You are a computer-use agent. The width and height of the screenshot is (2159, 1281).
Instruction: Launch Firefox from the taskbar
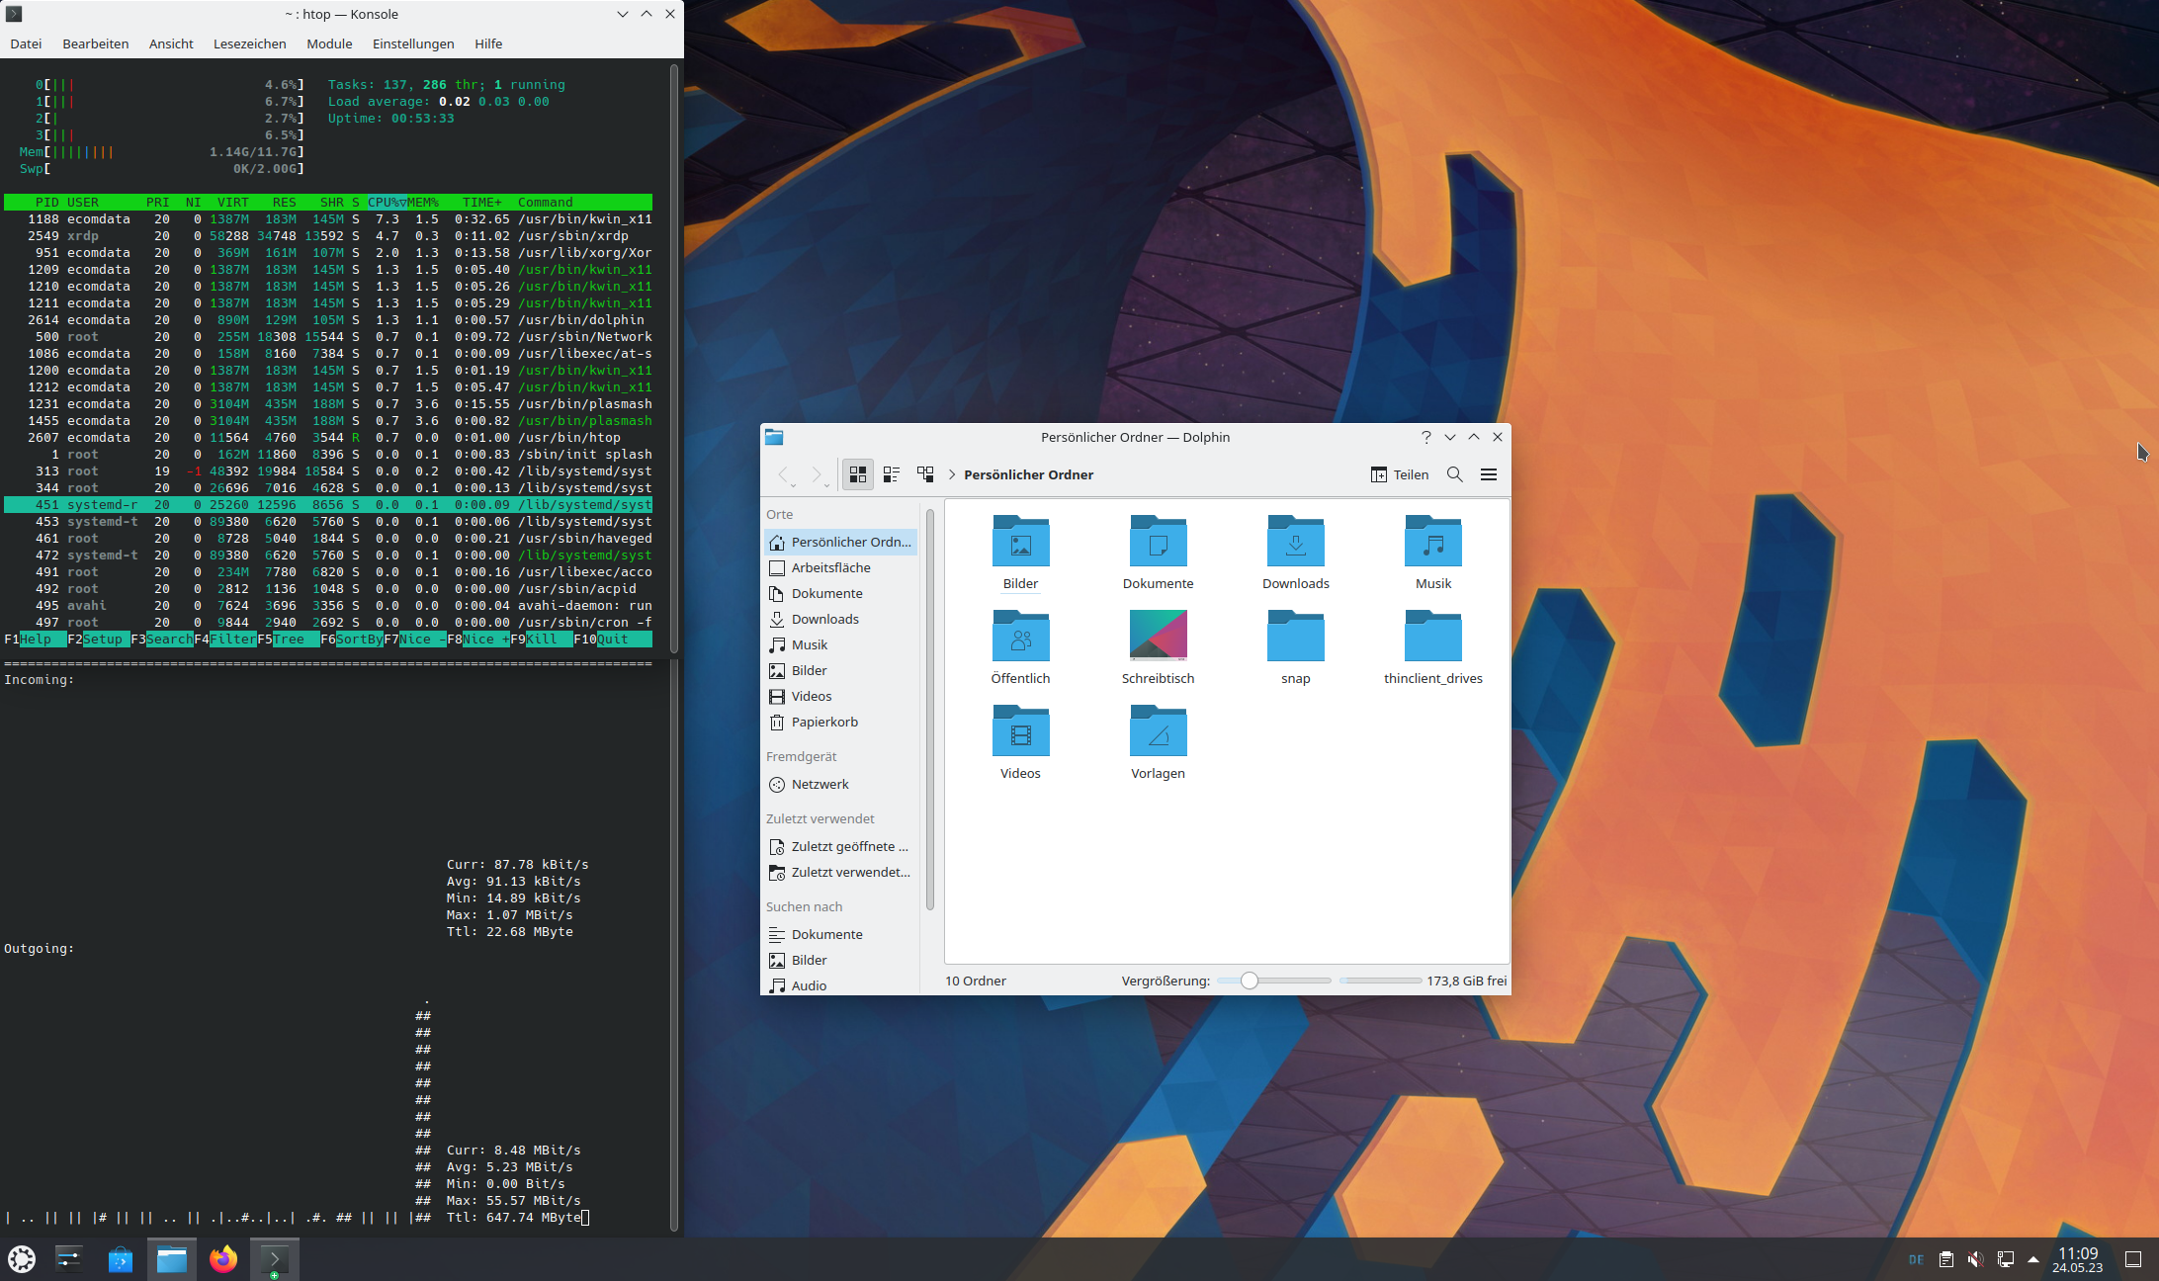223,1259
